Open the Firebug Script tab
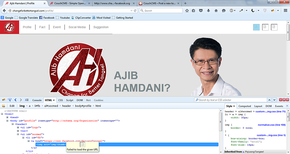Image resolution: width=290 pixels, height=154 pixels. [70, 100]
